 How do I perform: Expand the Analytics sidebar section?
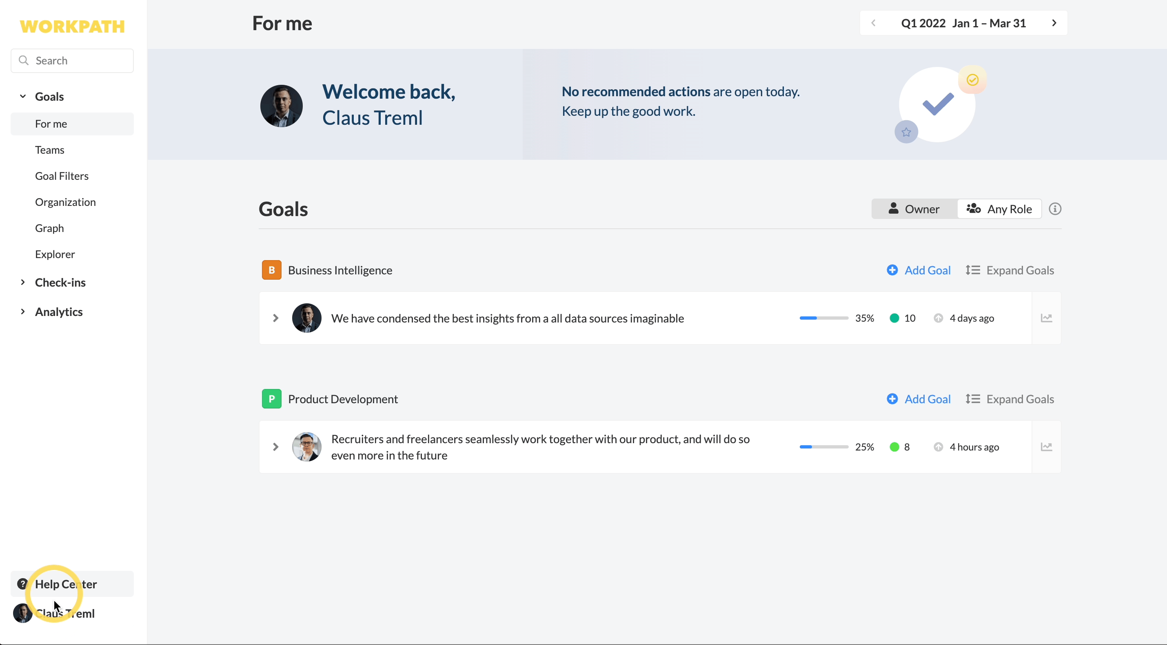click(x=23, y=312)
